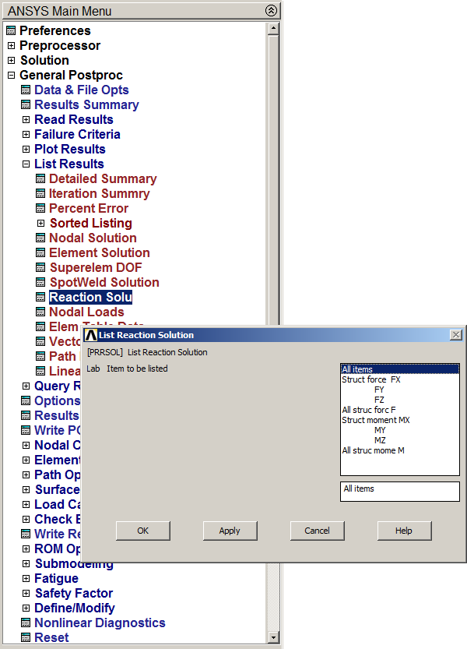Viewport: 467px width, 649px height.
Task: Cancel the List Reaction Solution dialog
Action: (x=317, y=531)
